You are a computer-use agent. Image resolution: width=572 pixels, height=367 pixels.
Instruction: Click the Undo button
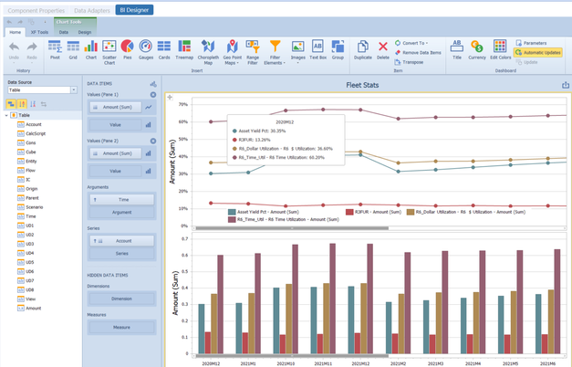coord(14,51)
